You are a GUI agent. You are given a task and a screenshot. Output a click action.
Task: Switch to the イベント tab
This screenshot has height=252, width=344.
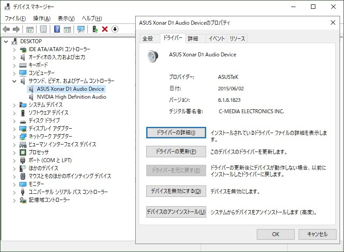pos(217,39)
